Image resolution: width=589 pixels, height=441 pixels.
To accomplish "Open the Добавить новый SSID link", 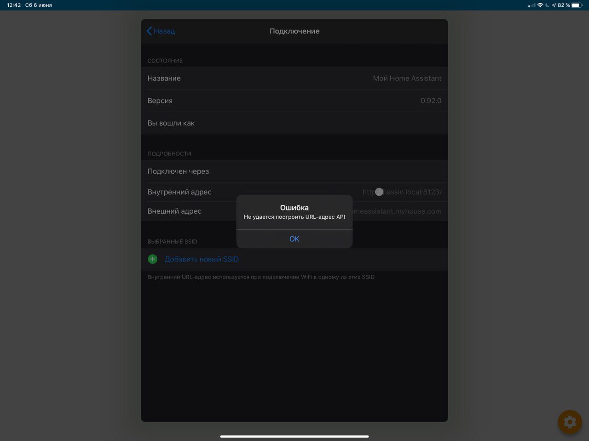I will point(202,259).
